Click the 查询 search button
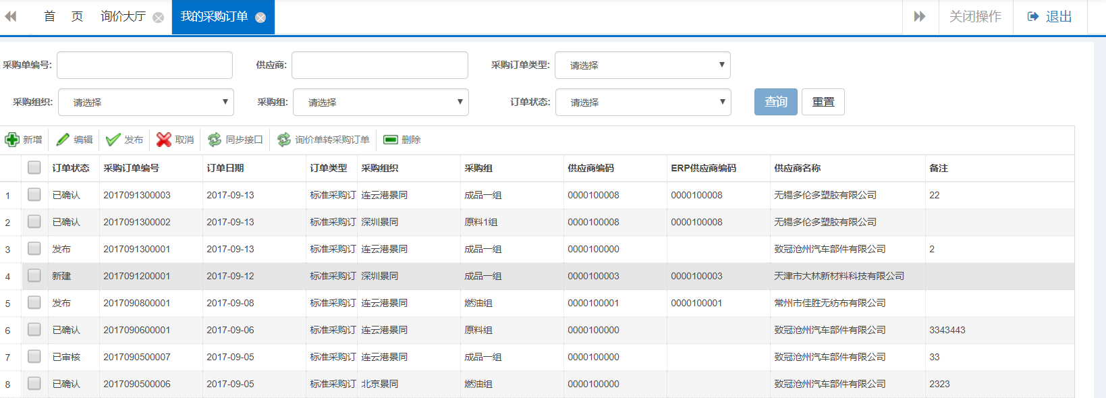 coord(776,102)
